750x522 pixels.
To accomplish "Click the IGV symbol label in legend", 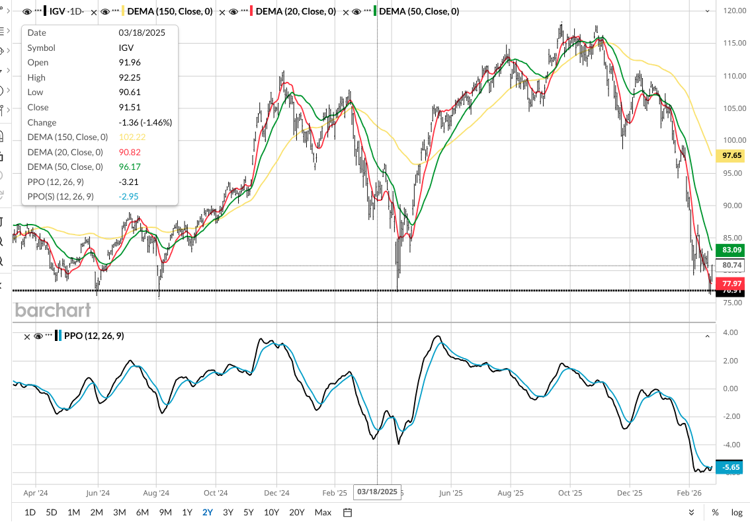I will coord(57,11).
